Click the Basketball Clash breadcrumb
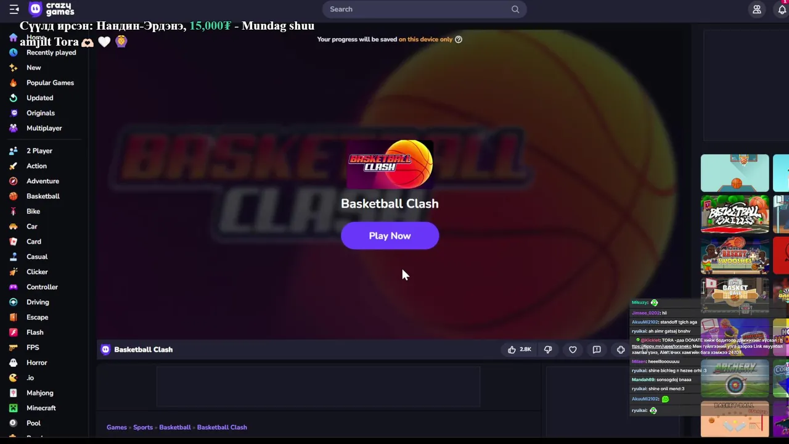 point(222,427)
